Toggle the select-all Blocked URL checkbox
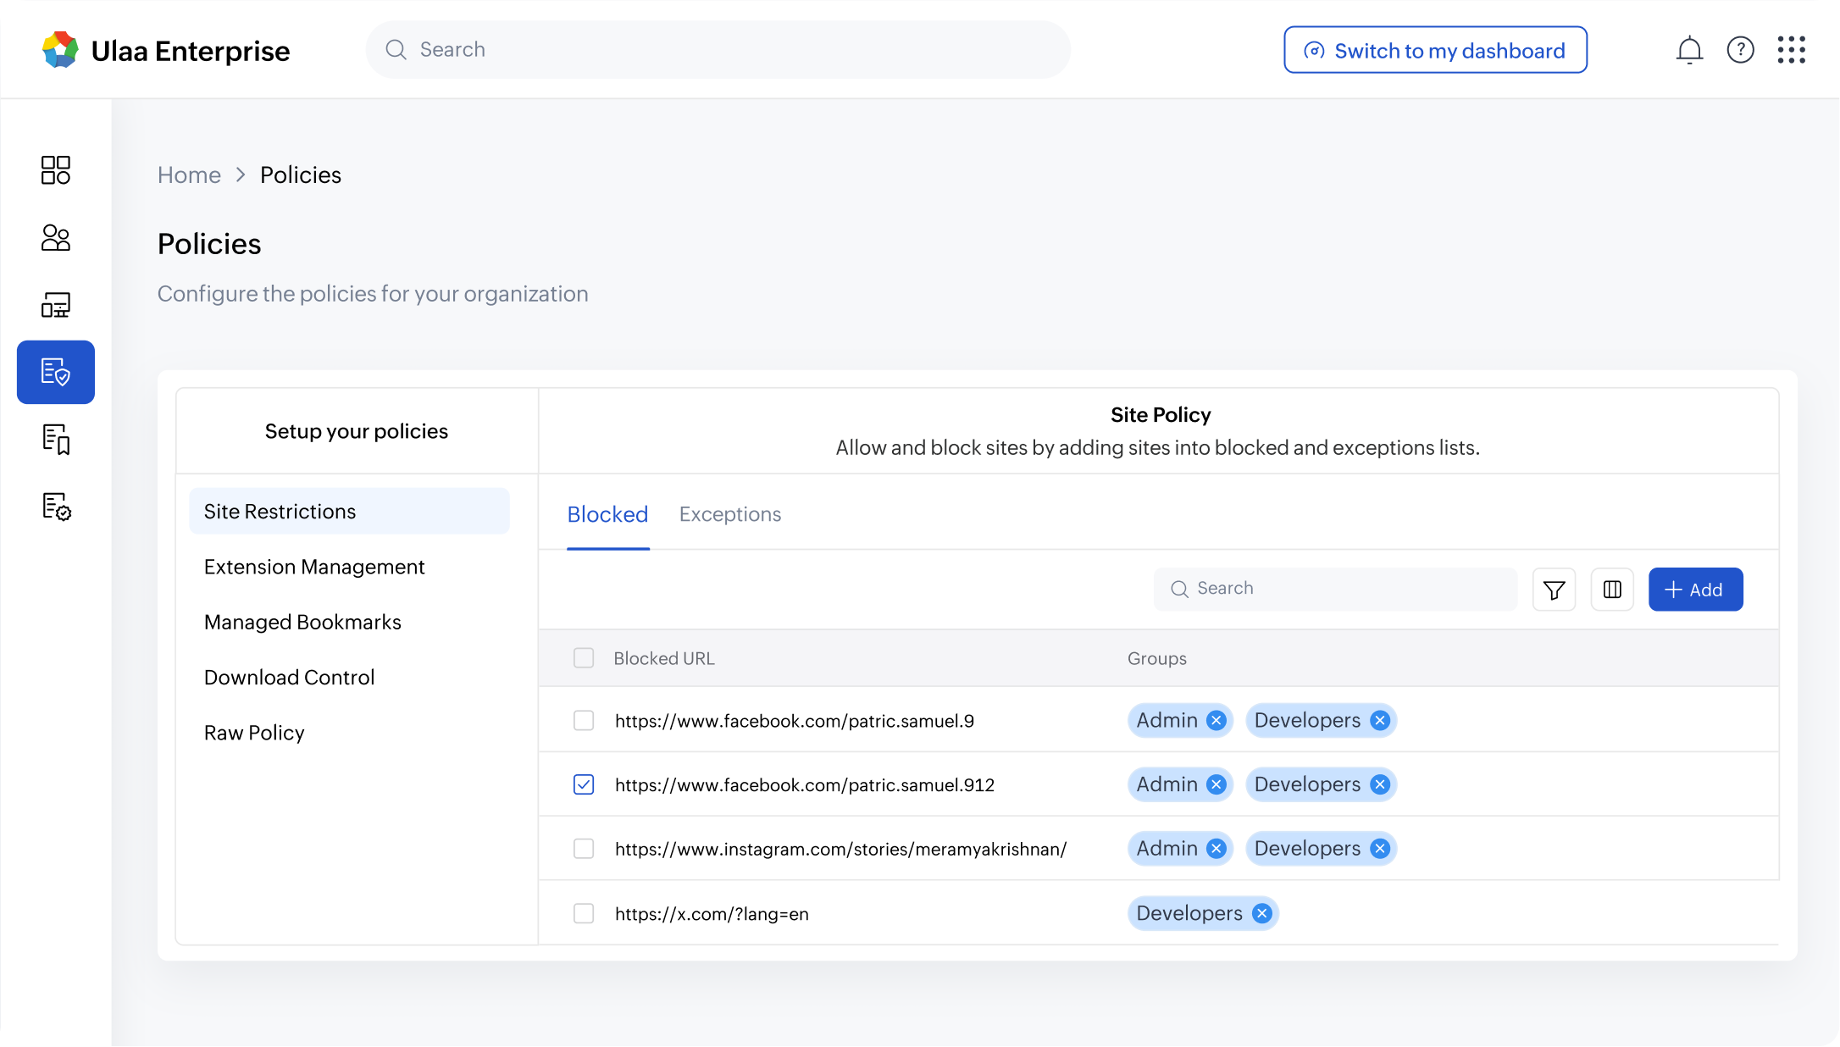Image resolution: width=1840 pixels, height=1047 pixels. [x=584, y=658]
